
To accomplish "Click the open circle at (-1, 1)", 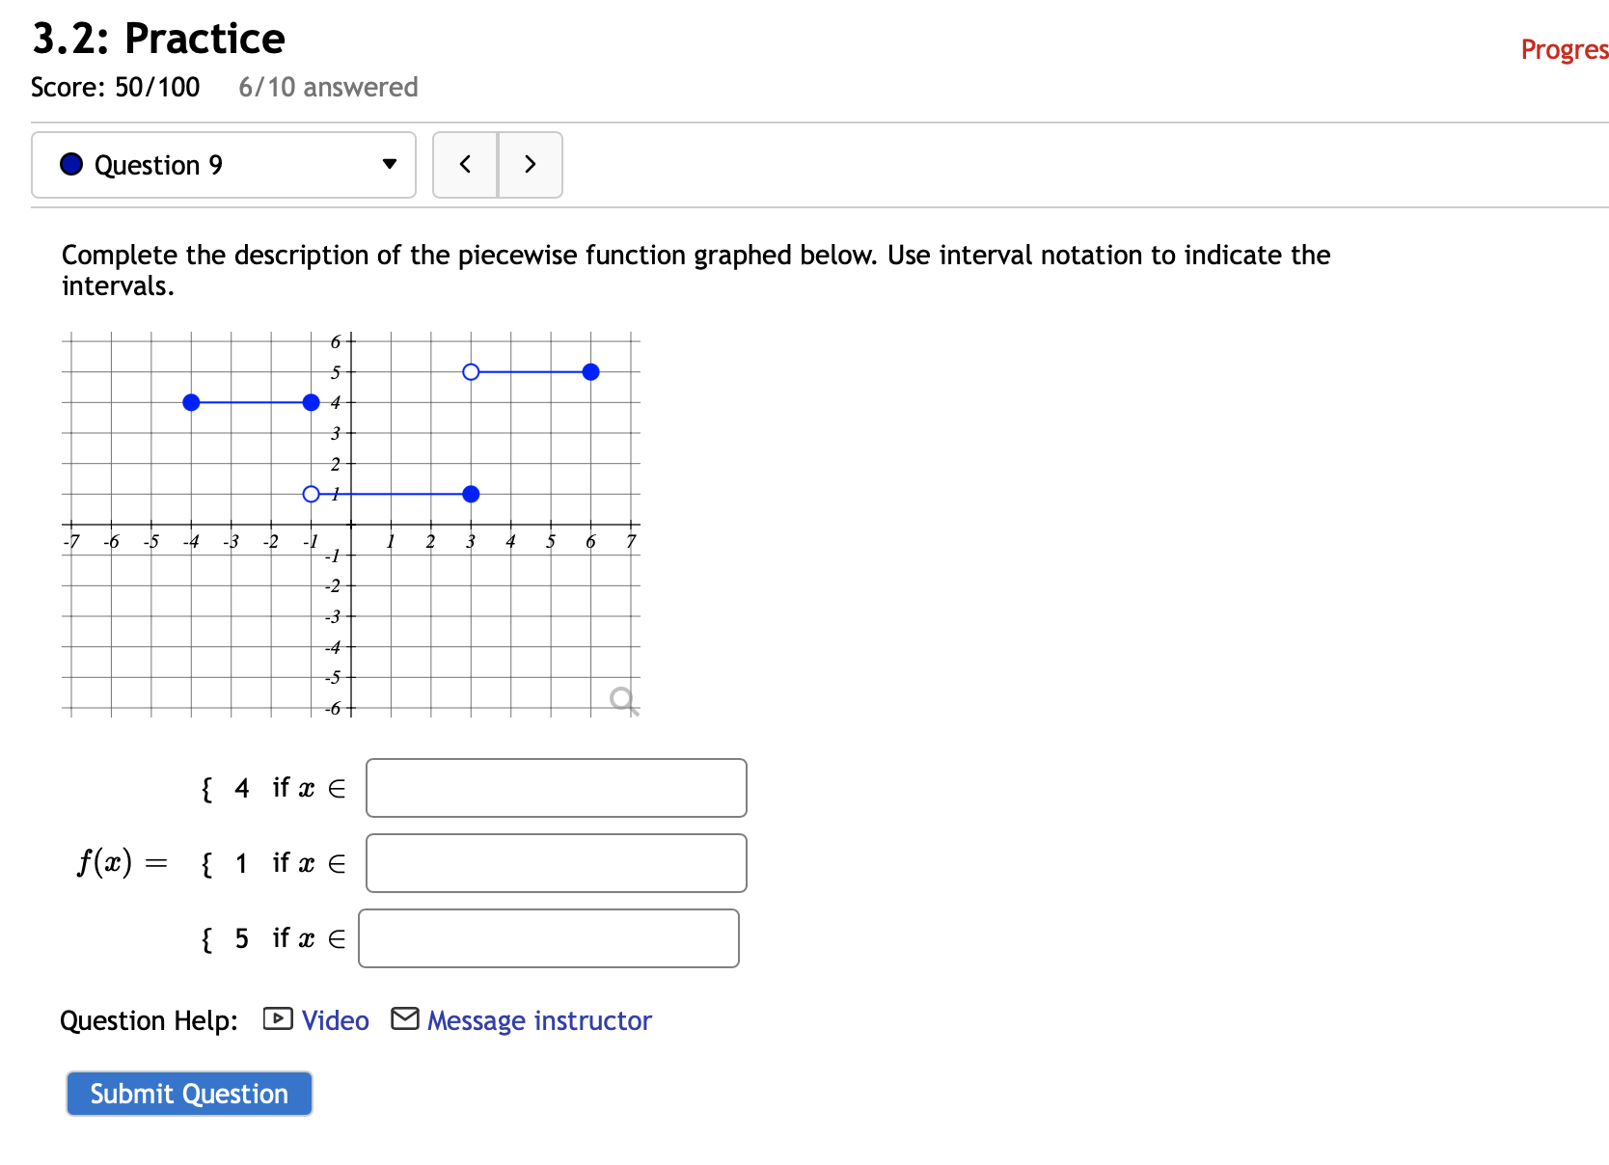I will pos(311,494).
